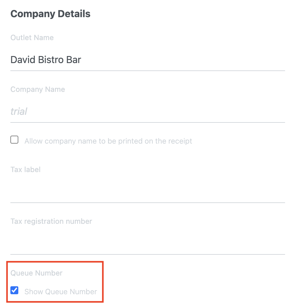Screen dimensions: 293x308
Task: Click the Outlet Name input field
Action: tap(148, 60)
